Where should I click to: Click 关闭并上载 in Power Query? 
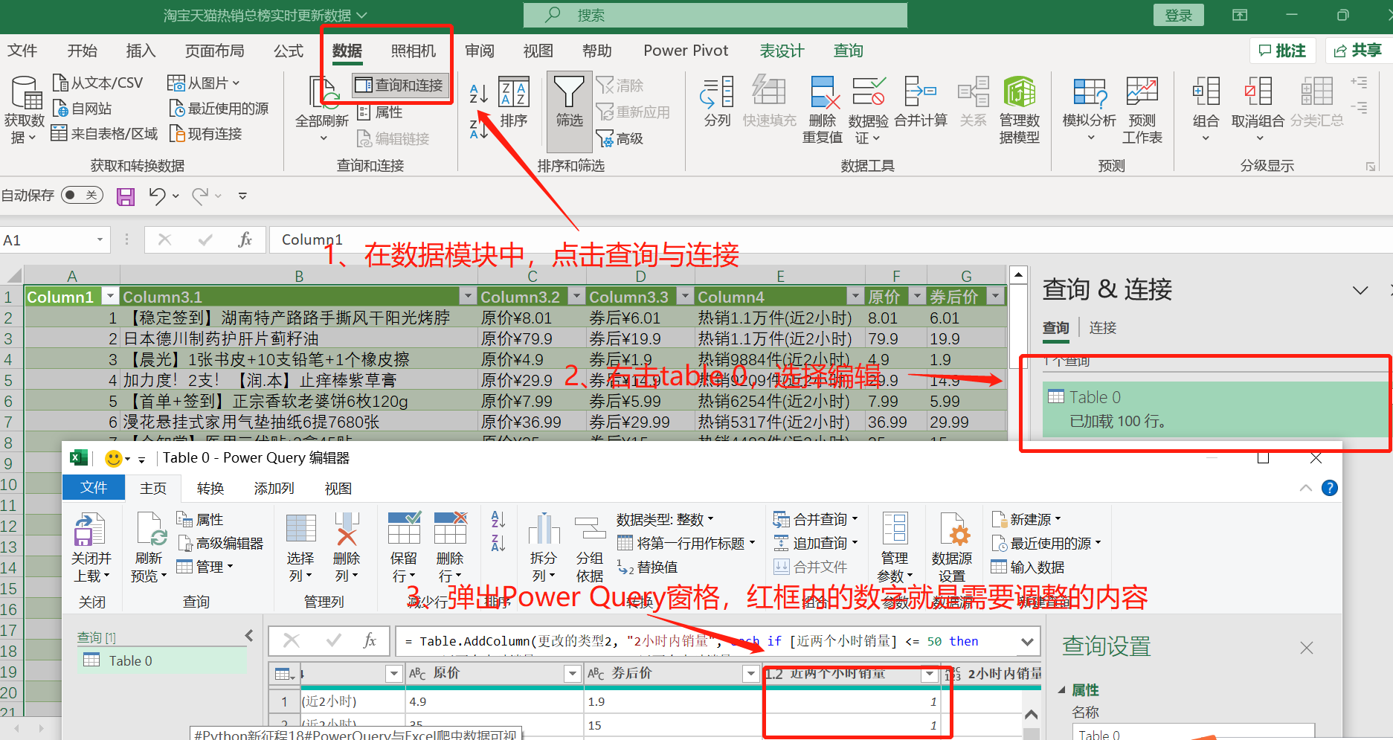91,549
